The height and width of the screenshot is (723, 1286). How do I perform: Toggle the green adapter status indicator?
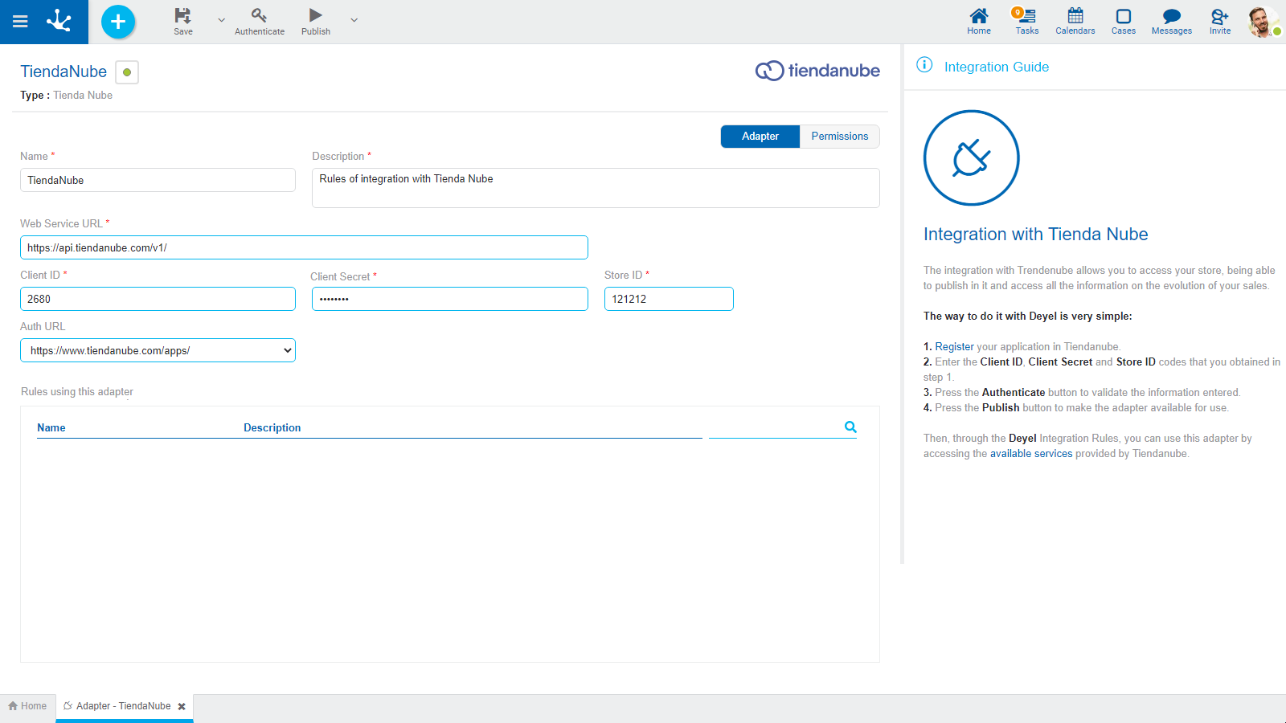(x=127, y=72)
